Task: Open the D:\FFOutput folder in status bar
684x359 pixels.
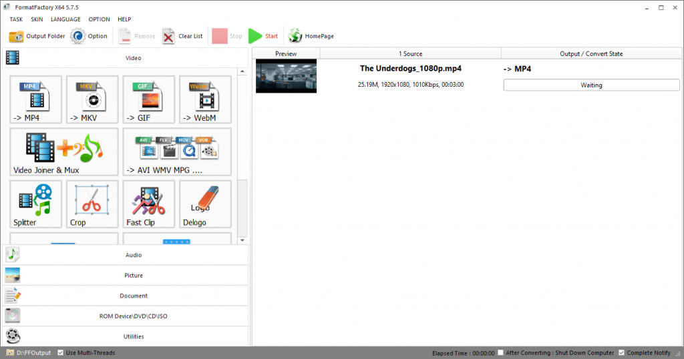Action: coord(29,353)
